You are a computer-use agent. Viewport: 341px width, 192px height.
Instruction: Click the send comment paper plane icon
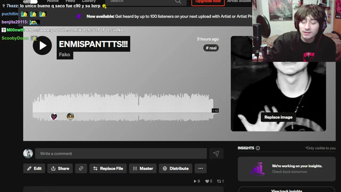pyautogui.click(x=216, y=154)
